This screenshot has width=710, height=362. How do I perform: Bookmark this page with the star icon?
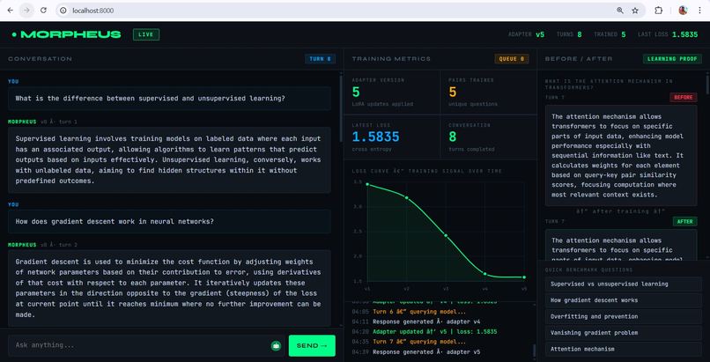635,11
